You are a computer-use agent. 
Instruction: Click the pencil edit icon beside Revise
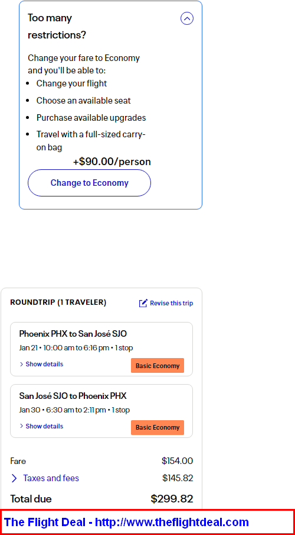(x=143, y=303)
